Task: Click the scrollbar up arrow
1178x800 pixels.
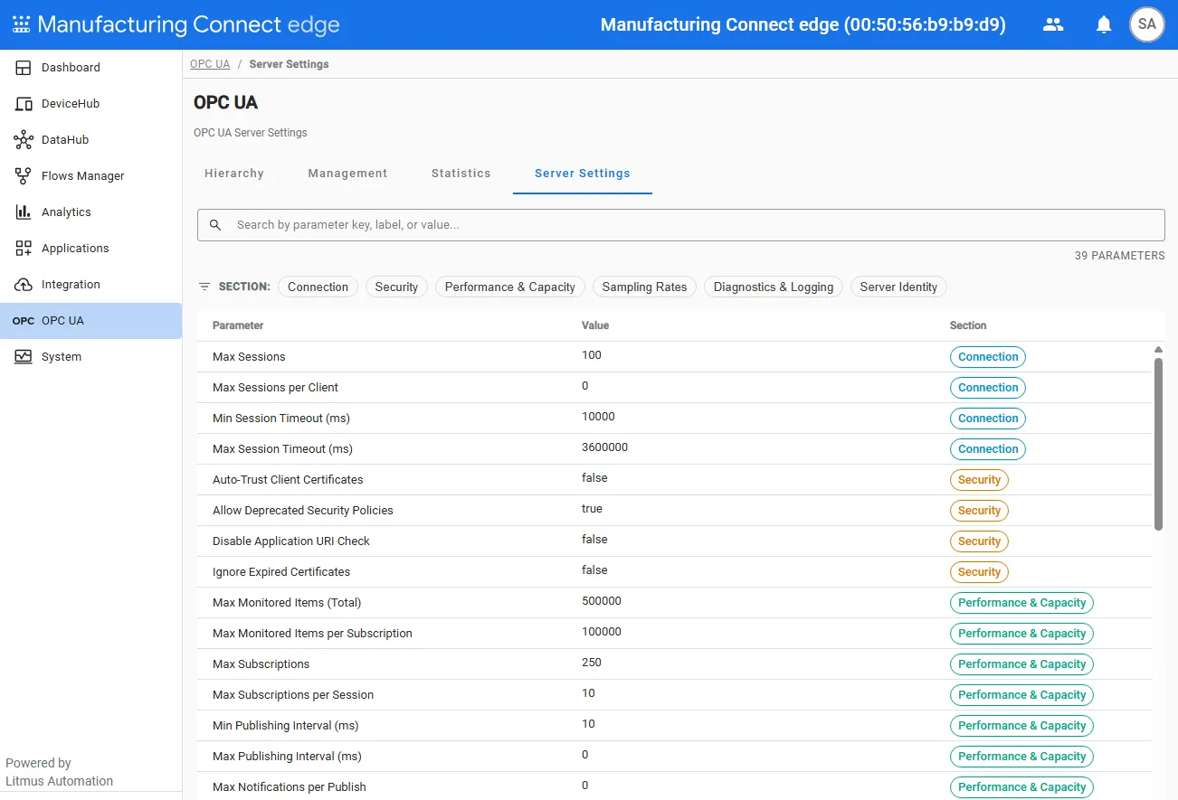Action: (1158, 350)
